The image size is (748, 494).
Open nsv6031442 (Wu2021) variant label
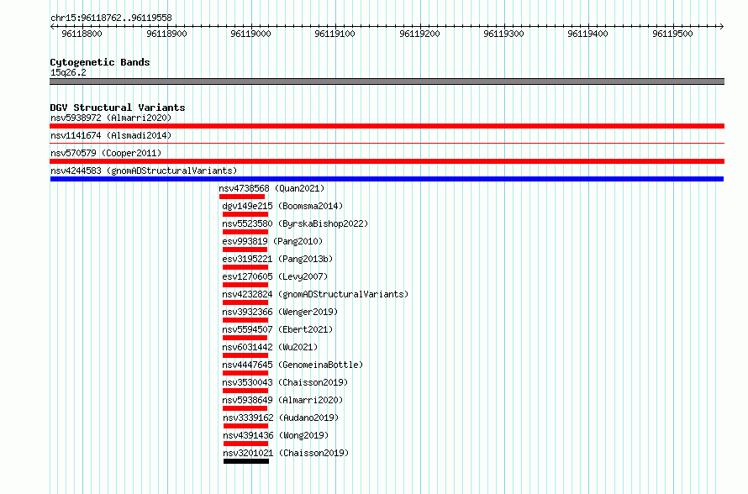click(x=270, y=347)
